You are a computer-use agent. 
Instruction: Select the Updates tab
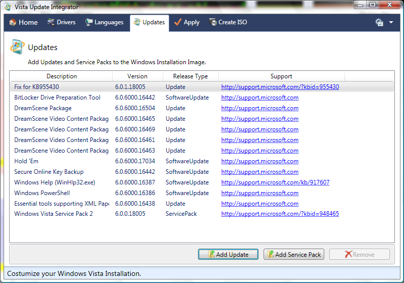pos(149,22)
